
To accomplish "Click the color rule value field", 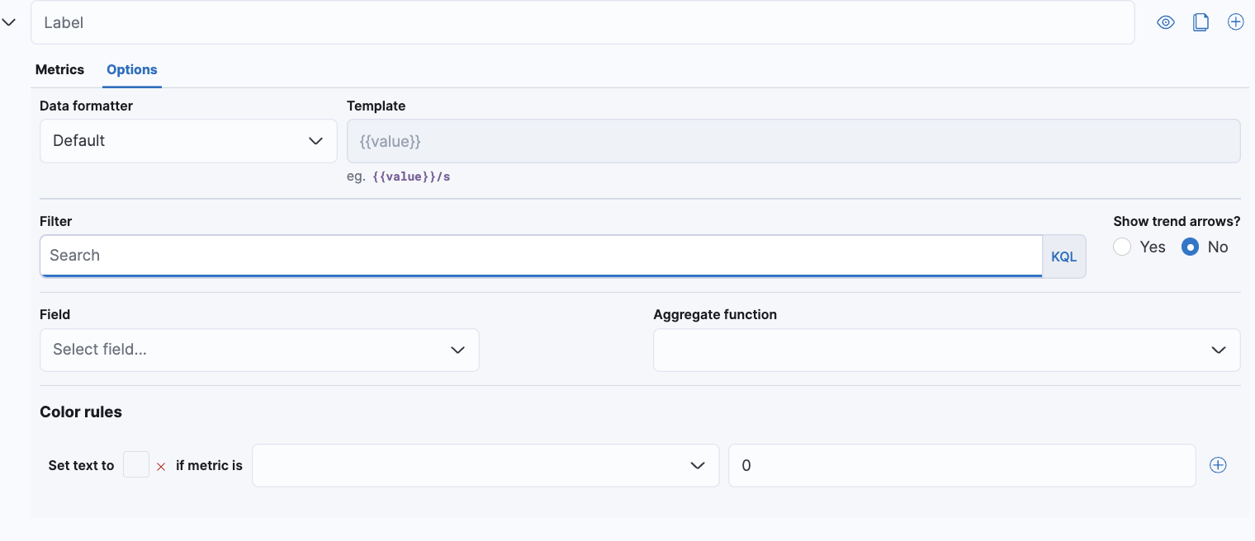I will 962,465.
